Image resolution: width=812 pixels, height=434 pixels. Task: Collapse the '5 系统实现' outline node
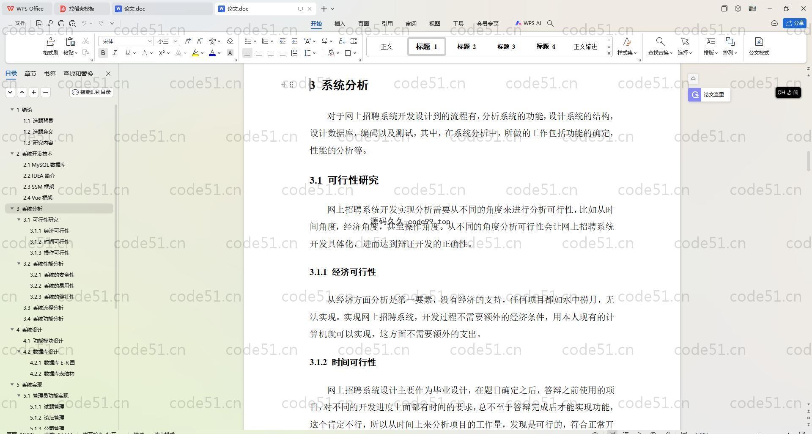point(12,385)
